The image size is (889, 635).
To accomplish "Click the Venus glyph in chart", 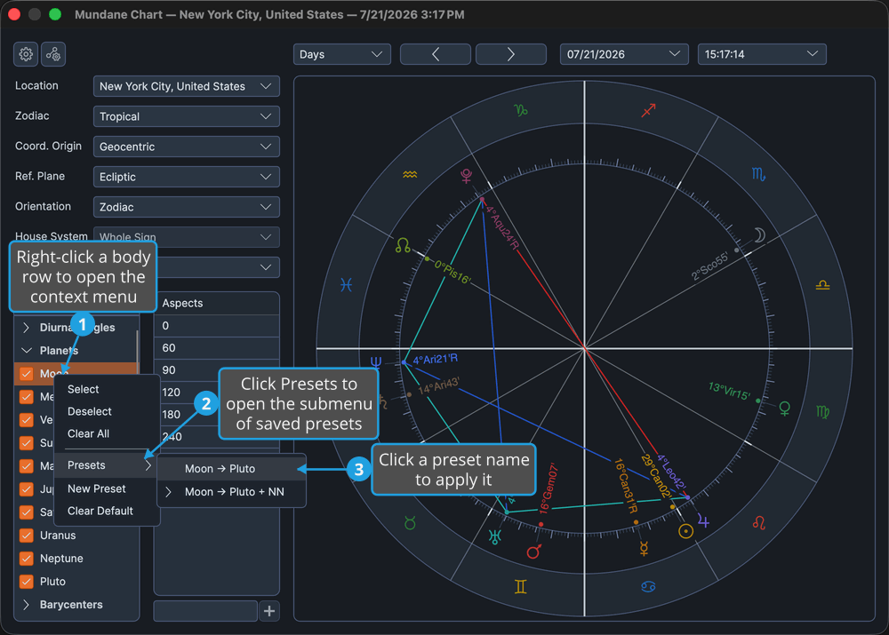I will (x=785, y=408).
